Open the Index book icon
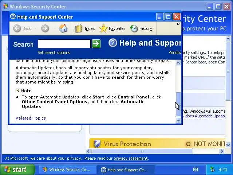 (x=78, y=28)
